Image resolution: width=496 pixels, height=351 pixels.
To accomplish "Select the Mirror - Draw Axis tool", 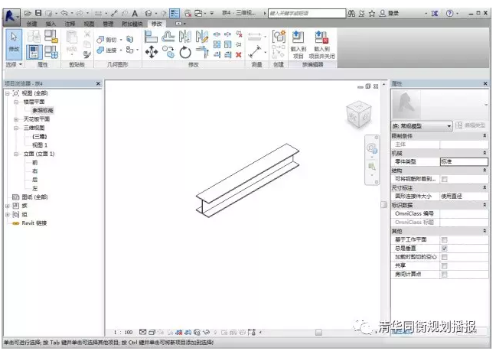I will tap(202, 37).
